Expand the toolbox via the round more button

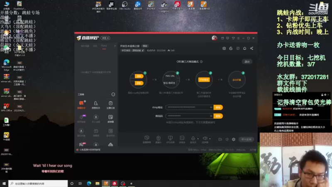coord(113,94)
